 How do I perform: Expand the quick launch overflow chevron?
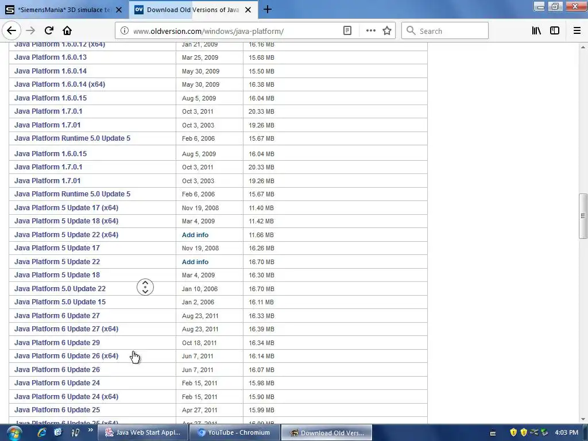click(90, 430)
